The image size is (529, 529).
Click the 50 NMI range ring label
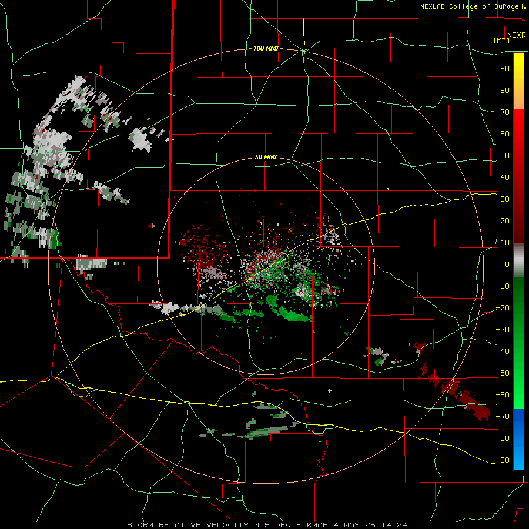coord(266,157)
